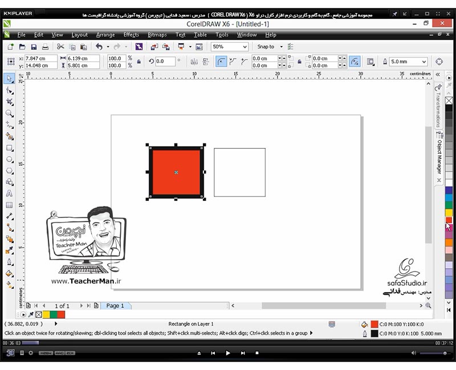The height and width of the screenshot is (370, 456).
Task: Expand the undo history arrow
Action: pos(108,47)
